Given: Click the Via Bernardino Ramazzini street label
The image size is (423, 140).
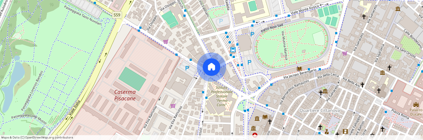Looking at the screenshot, I should 294,92.
